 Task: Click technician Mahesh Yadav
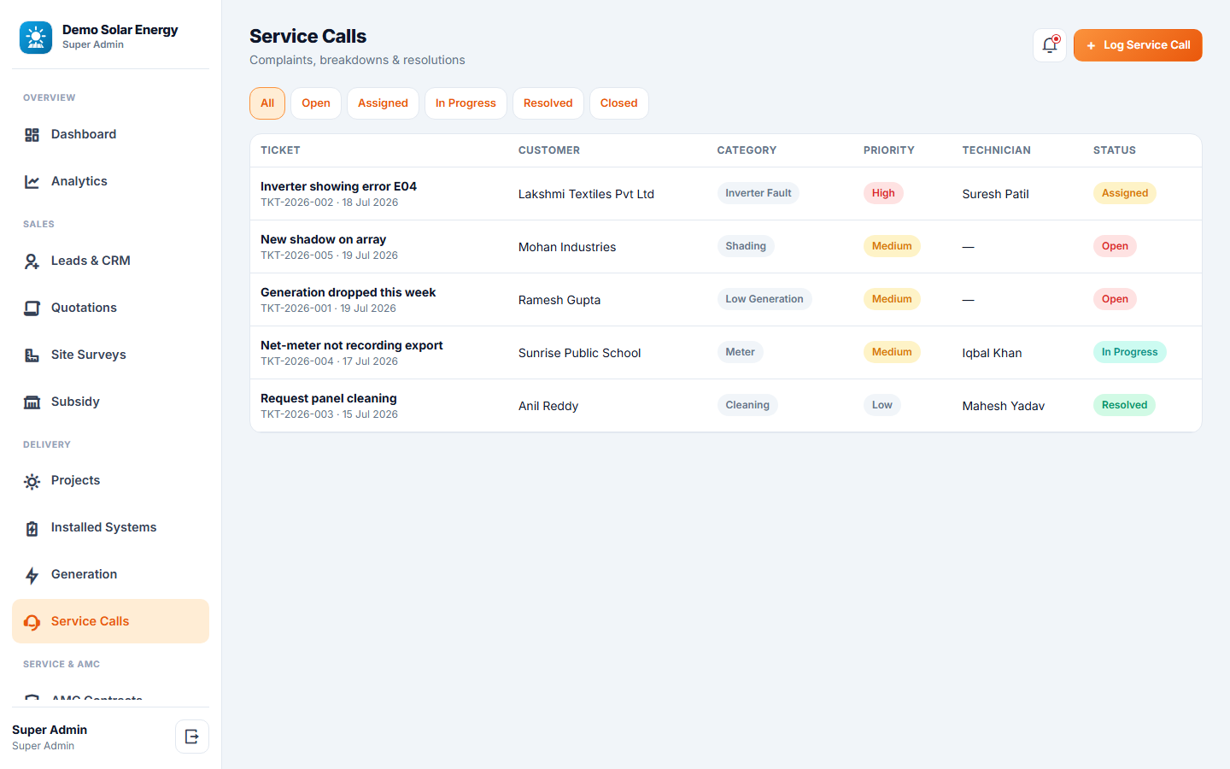[1004, 406]
